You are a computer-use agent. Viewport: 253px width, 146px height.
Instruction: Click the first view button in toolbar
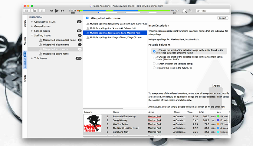click(26, 11)
